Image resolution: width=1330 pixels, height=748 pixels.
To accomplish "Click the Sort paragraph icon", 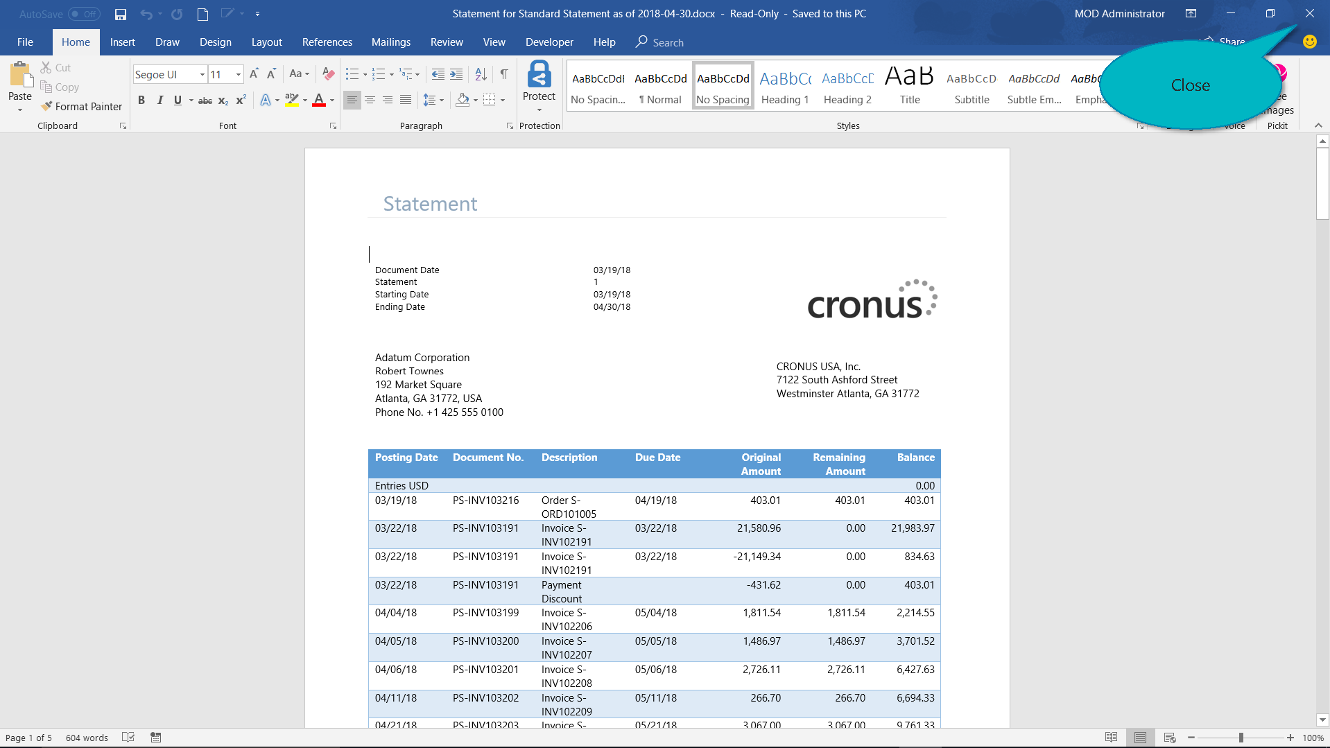I will coord(481,74).
